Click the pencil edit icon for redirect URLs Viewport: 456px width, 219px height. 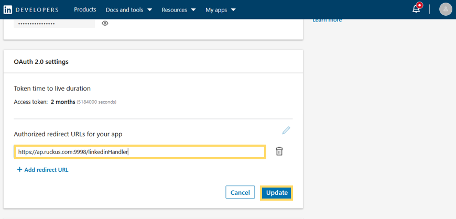[286, 130]
